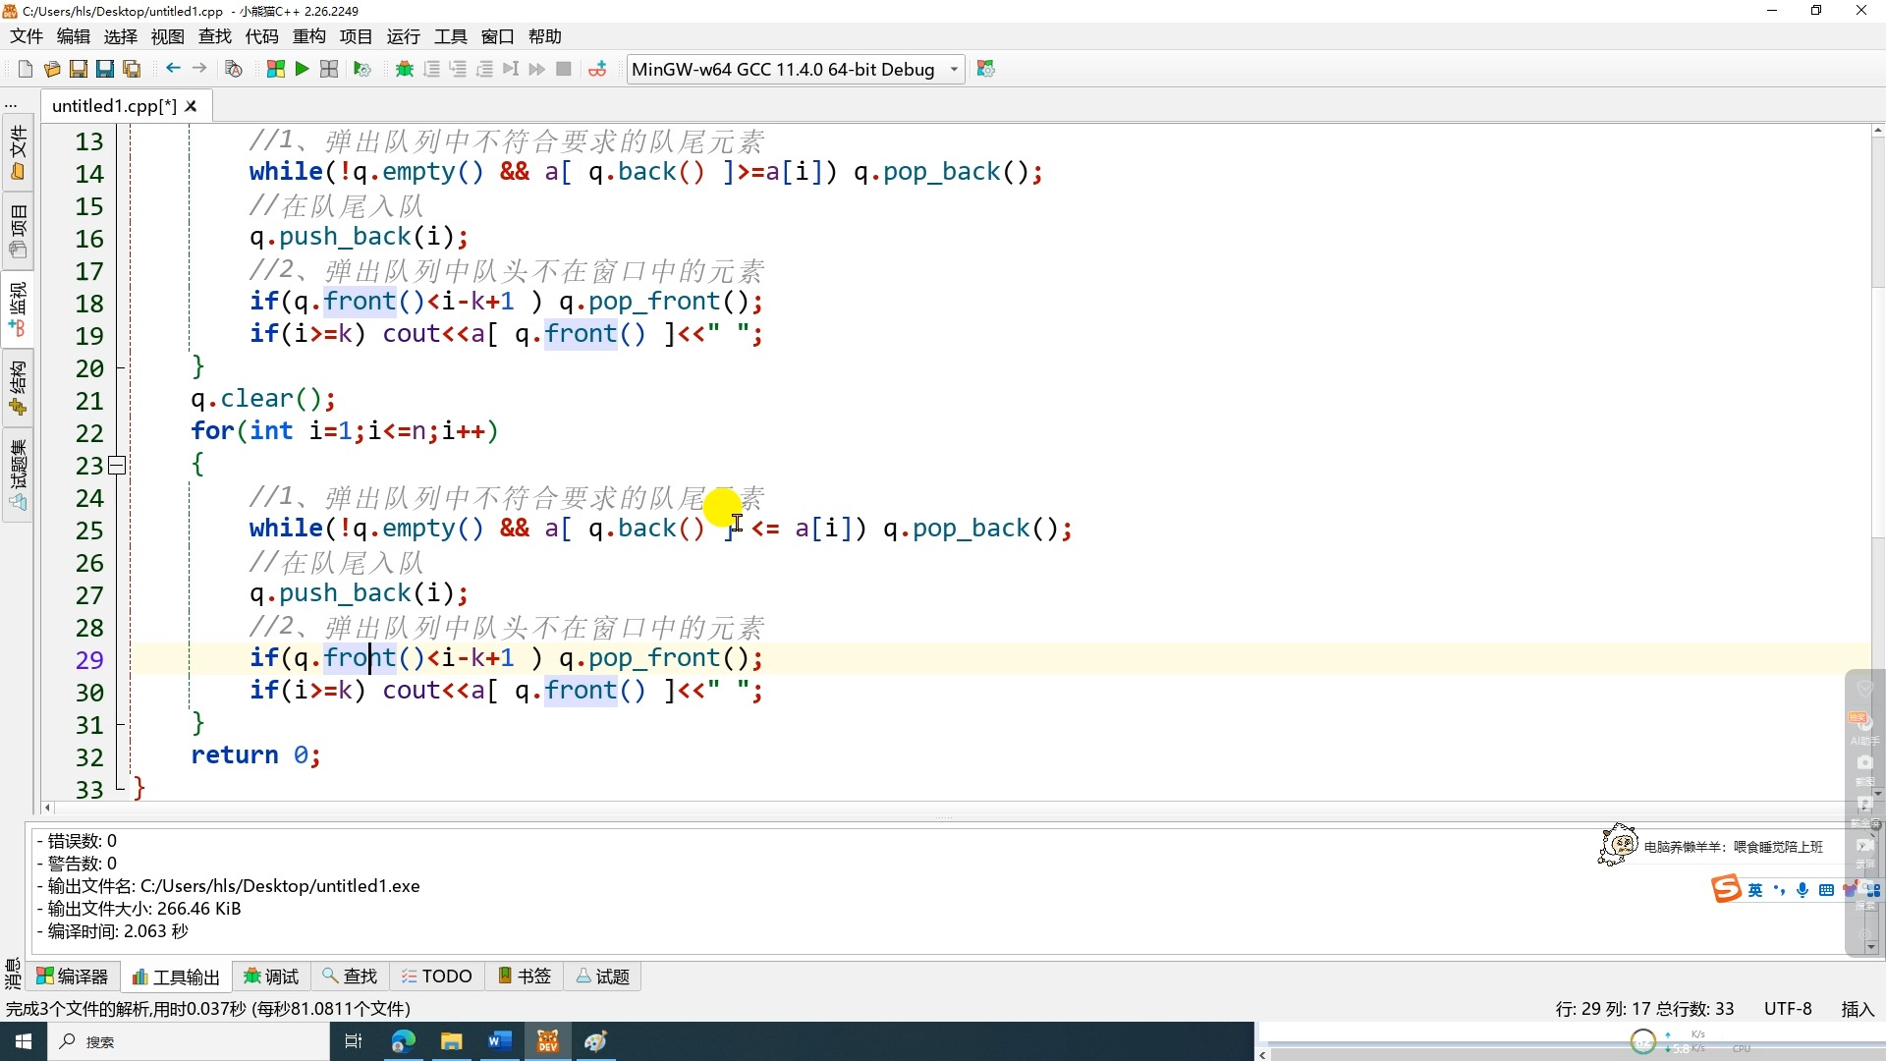
Task: Open the 视图 menu
Action: 168,36
